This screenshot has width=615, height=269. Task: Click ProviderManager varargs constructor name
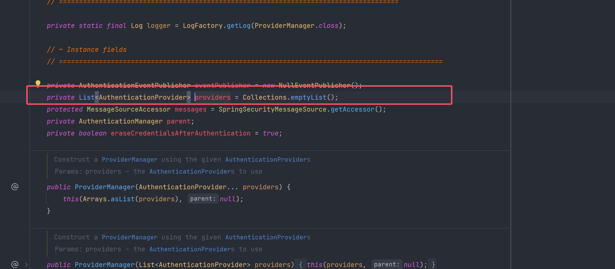tap(105, 187)
